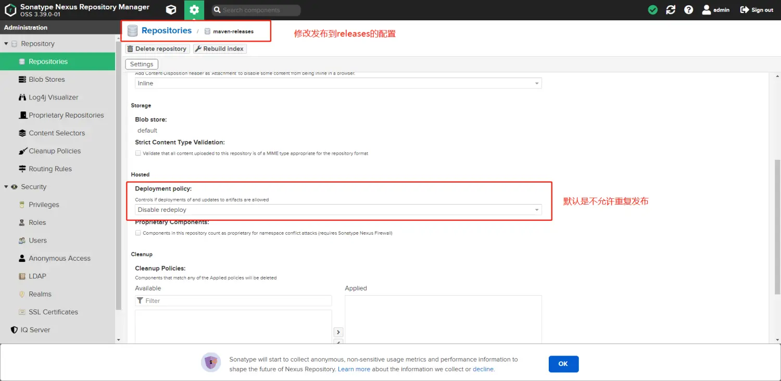This screenshot has height=381, width=781.
Task: Click the green system status checkmark icon
Action: tap(652, 10)
